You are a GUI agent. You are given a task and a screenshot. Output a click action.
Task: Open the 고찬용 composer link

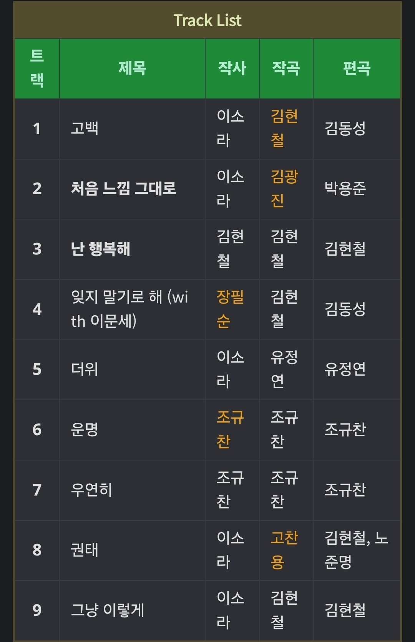(x=284, y=550)
